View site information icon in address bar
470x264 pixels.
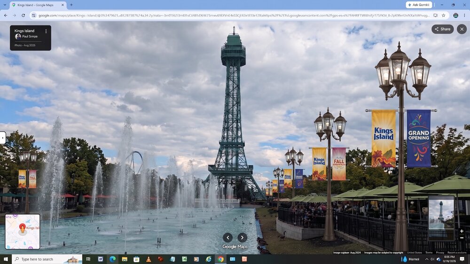coord(33,16)
